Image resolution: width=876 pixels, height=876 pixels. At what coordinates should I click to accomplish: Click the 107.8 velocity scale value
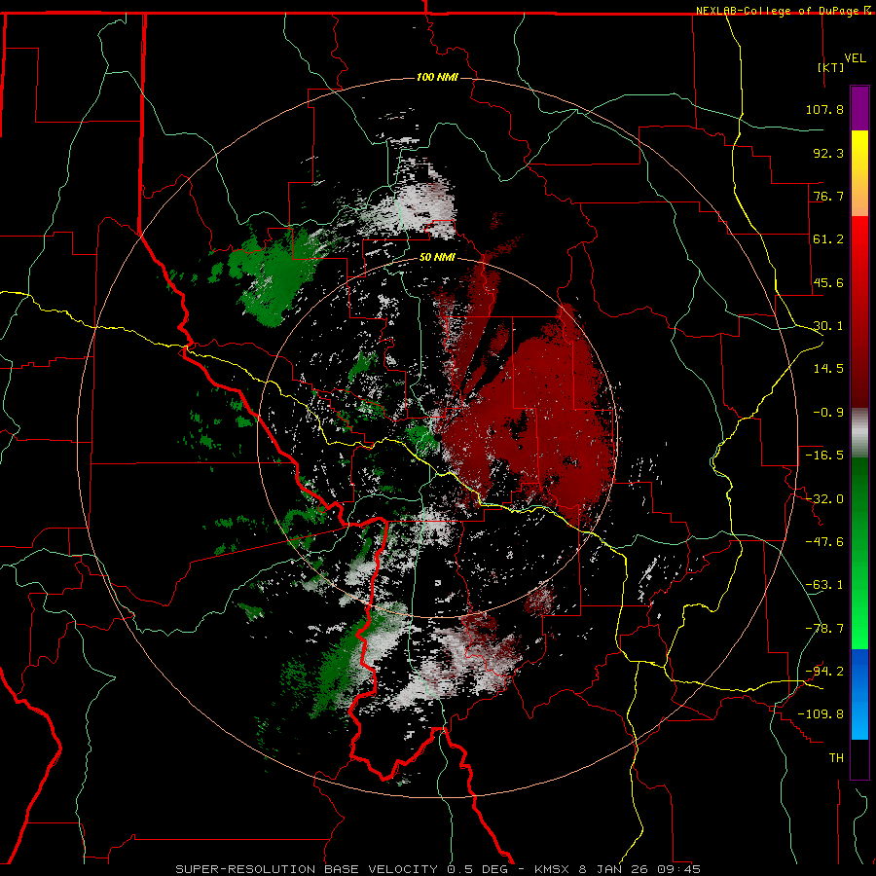tap(824, 109)
